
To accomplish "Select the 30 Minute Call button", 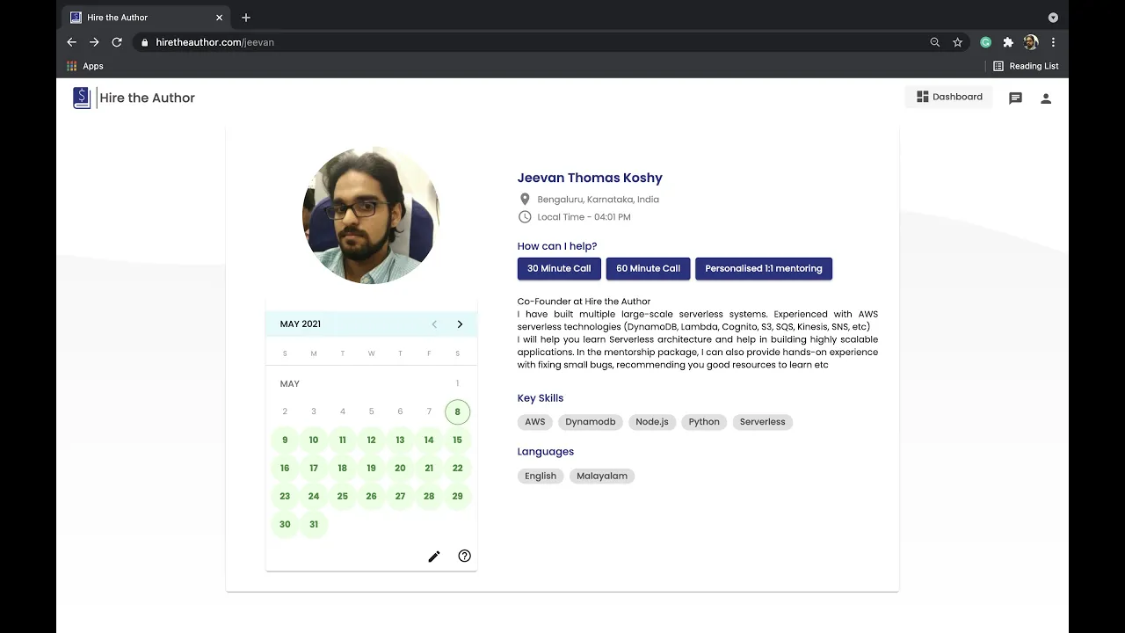I will [559, 268].
